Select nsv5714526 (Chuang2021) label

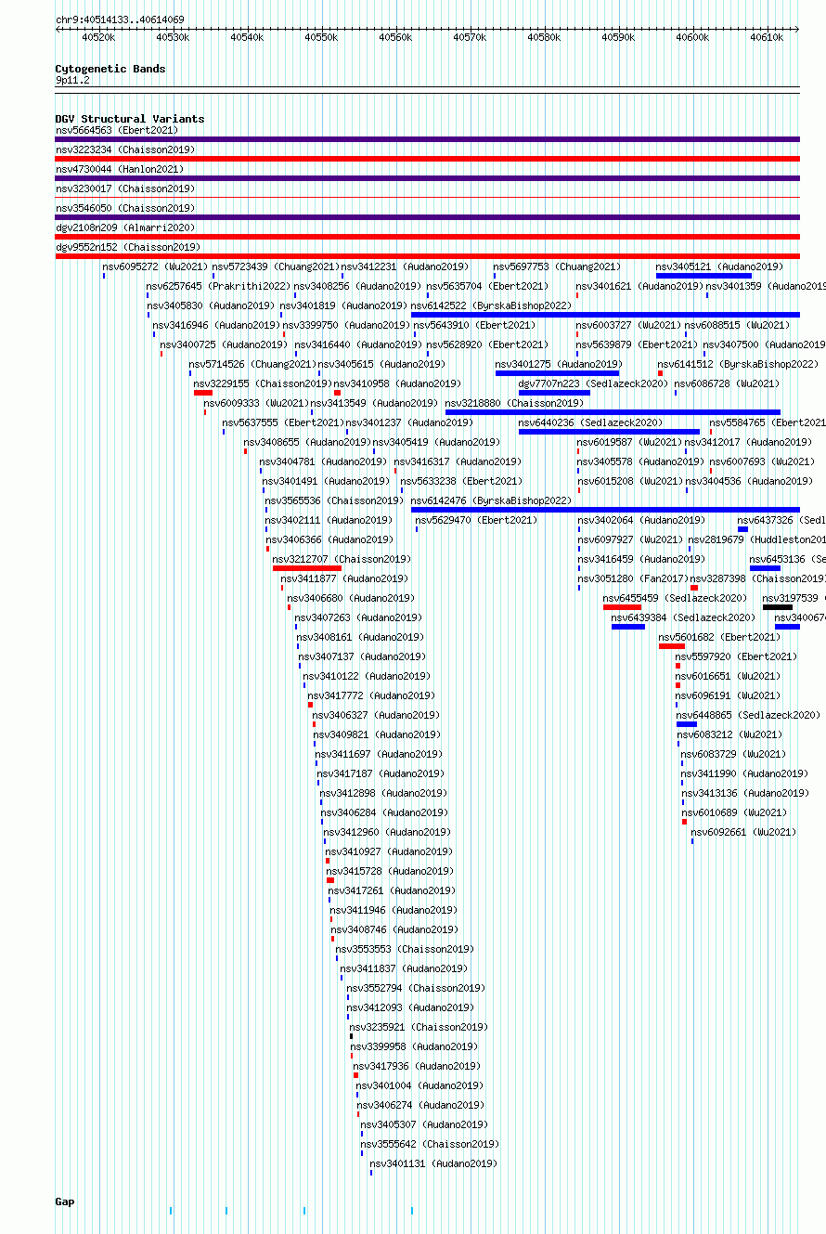point(253,365)
